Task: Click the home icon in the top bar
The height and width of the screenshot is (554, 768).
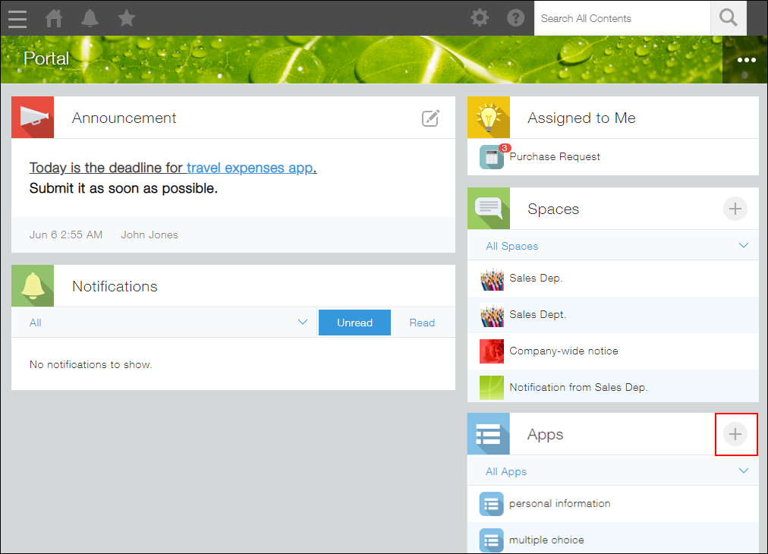Action: coord(53,17)
